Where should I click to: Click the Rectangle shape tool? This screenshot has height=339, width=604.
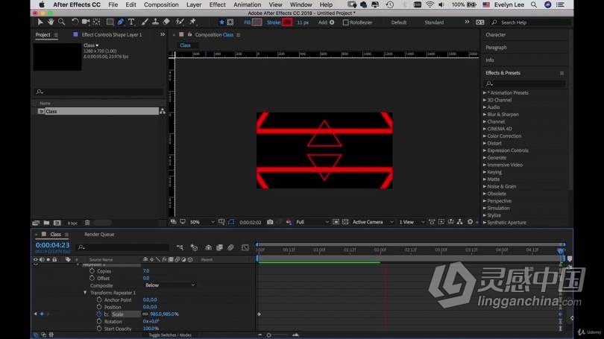coord(110,22)
